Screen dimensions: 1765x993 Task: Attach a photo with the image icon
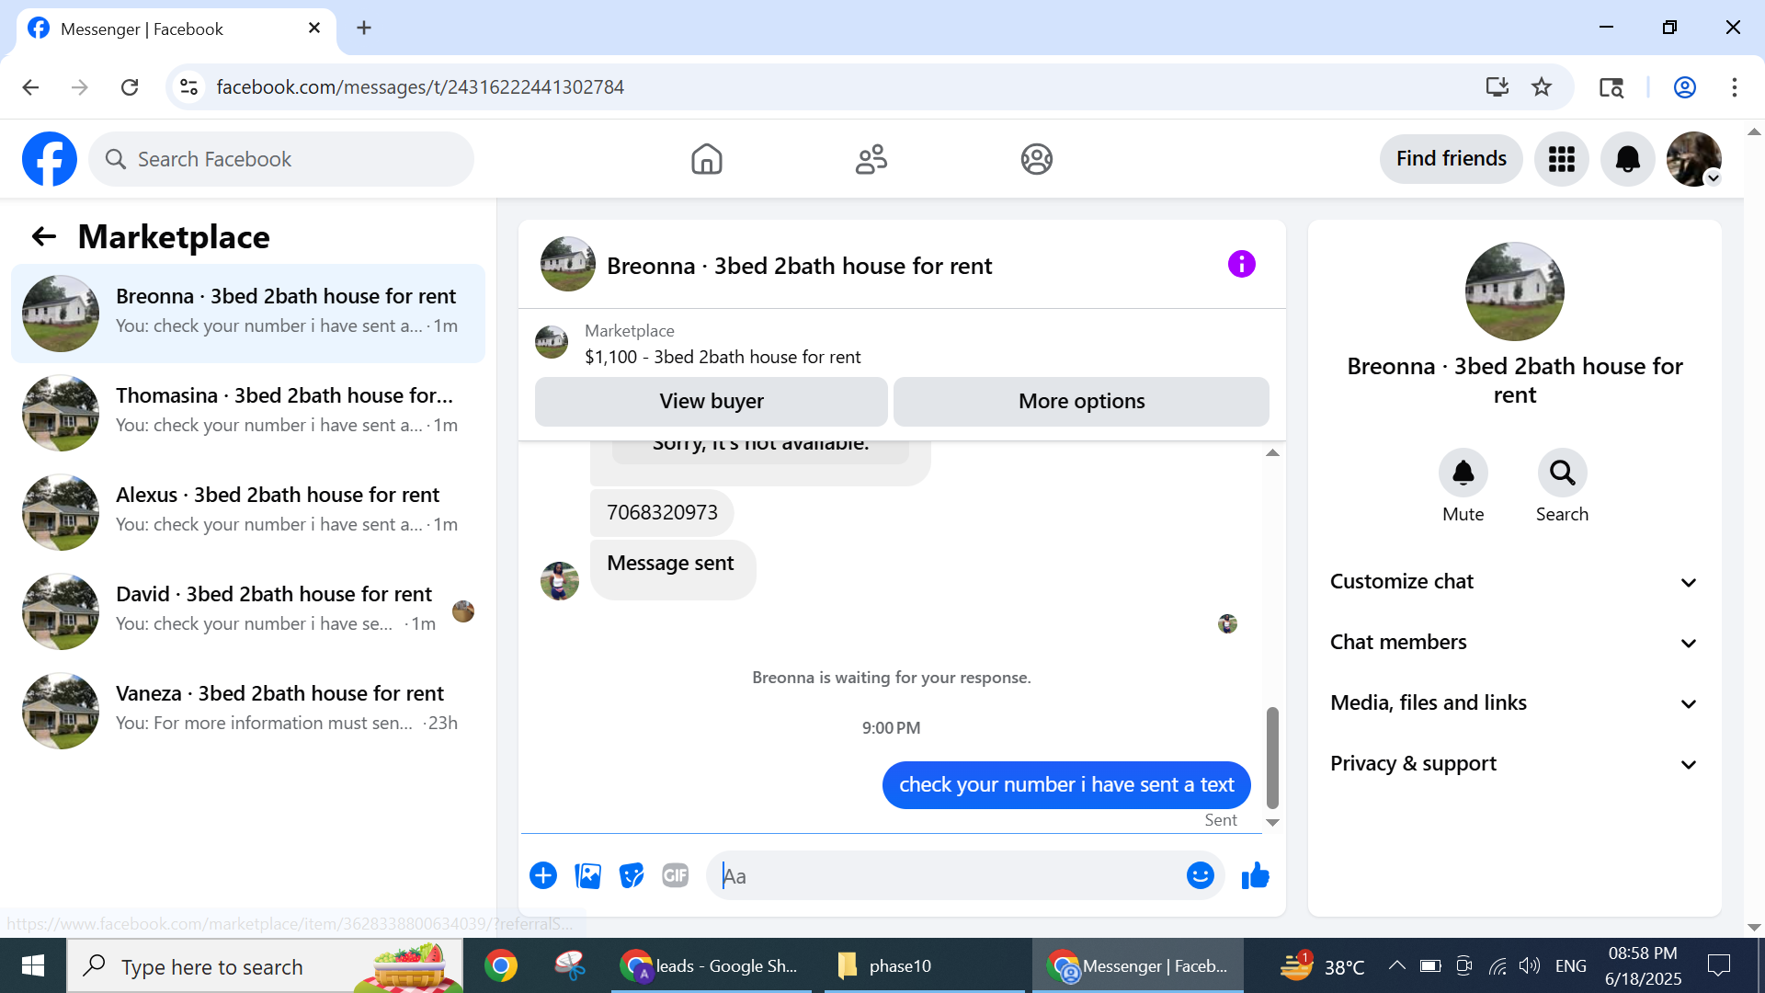(x=587, y=875)
